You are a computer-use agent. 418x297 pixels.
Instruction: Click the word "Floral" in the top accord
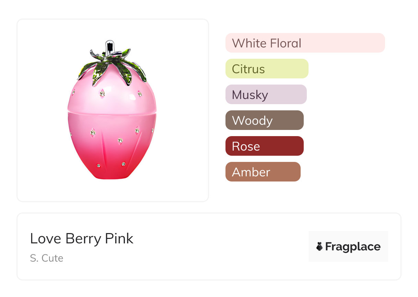pyautogui.click(x=285, y=43)
